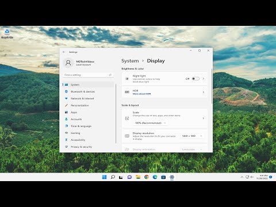Select Privacy & security in sidebar
This screenshot has width=276, height=207.
pyautogui.click(x=88, y=147)
